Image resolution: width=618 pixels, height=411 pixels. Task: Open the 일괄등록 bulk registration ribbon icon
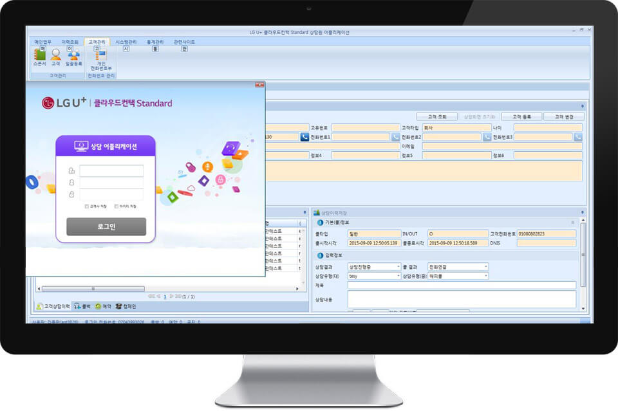coord(73,57)
